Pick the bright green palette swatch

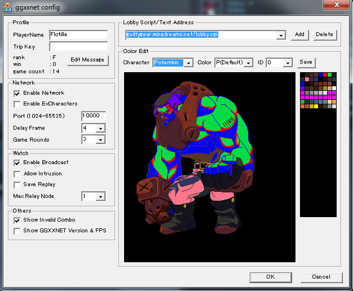point(329,75)
